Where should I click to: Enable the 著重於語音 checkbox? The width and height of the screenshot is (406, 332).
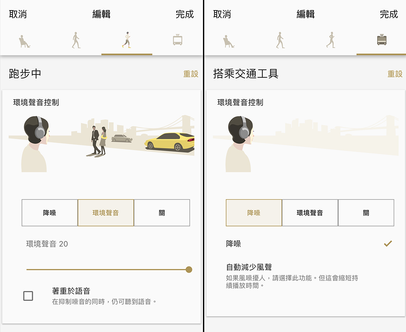[x=28, y=296]
